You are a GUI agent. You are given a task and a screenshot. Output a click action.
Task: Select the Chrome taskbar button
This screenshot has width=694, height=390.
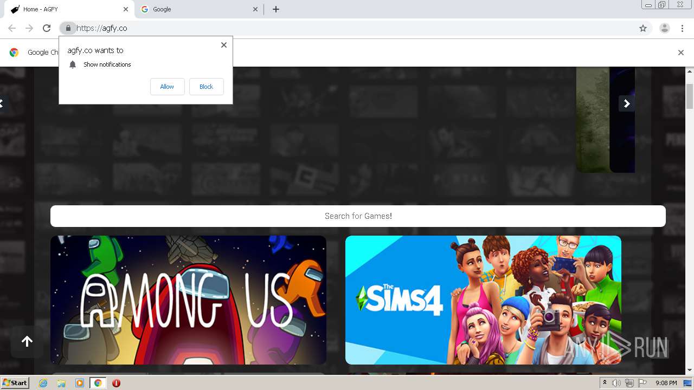98,383
